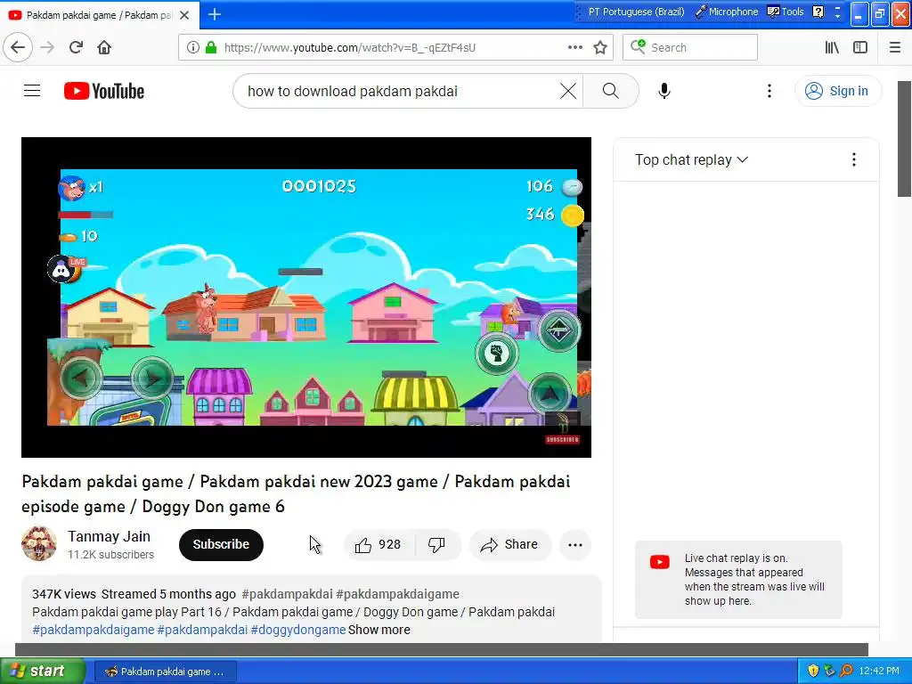Open the Firefox hamburger menu
Viewport: 912px width, 684px height.
(895, 48)
